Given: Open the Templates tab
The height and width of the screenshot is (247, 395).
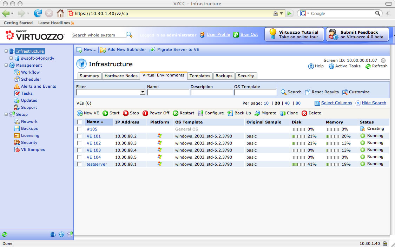Looking at the screenshot, I should pos(200,76).
